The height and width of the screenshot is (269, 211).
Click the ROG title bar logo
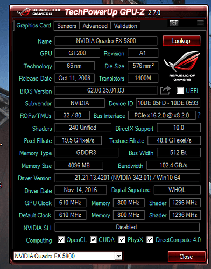click(39, 11)
